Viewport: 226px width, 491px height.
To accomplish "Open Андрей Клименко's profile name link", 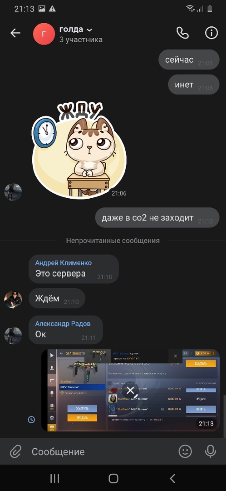I will [64, 263].
